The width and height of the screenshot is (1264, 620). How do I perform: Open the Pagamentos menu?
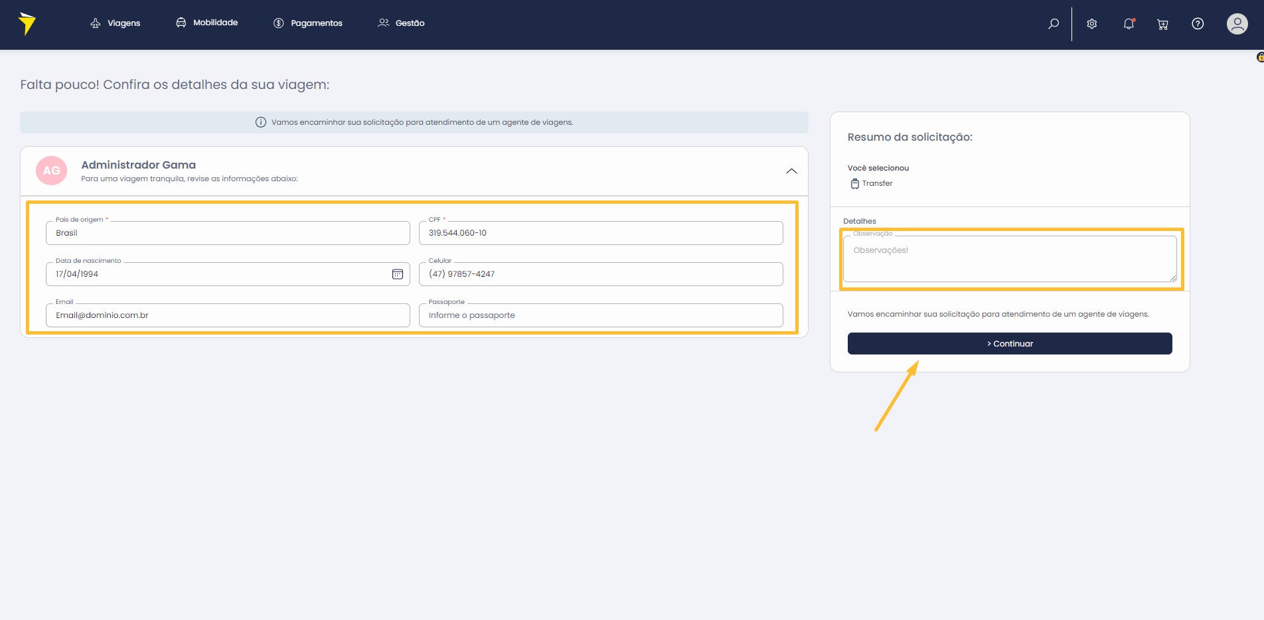pos(308,23)
